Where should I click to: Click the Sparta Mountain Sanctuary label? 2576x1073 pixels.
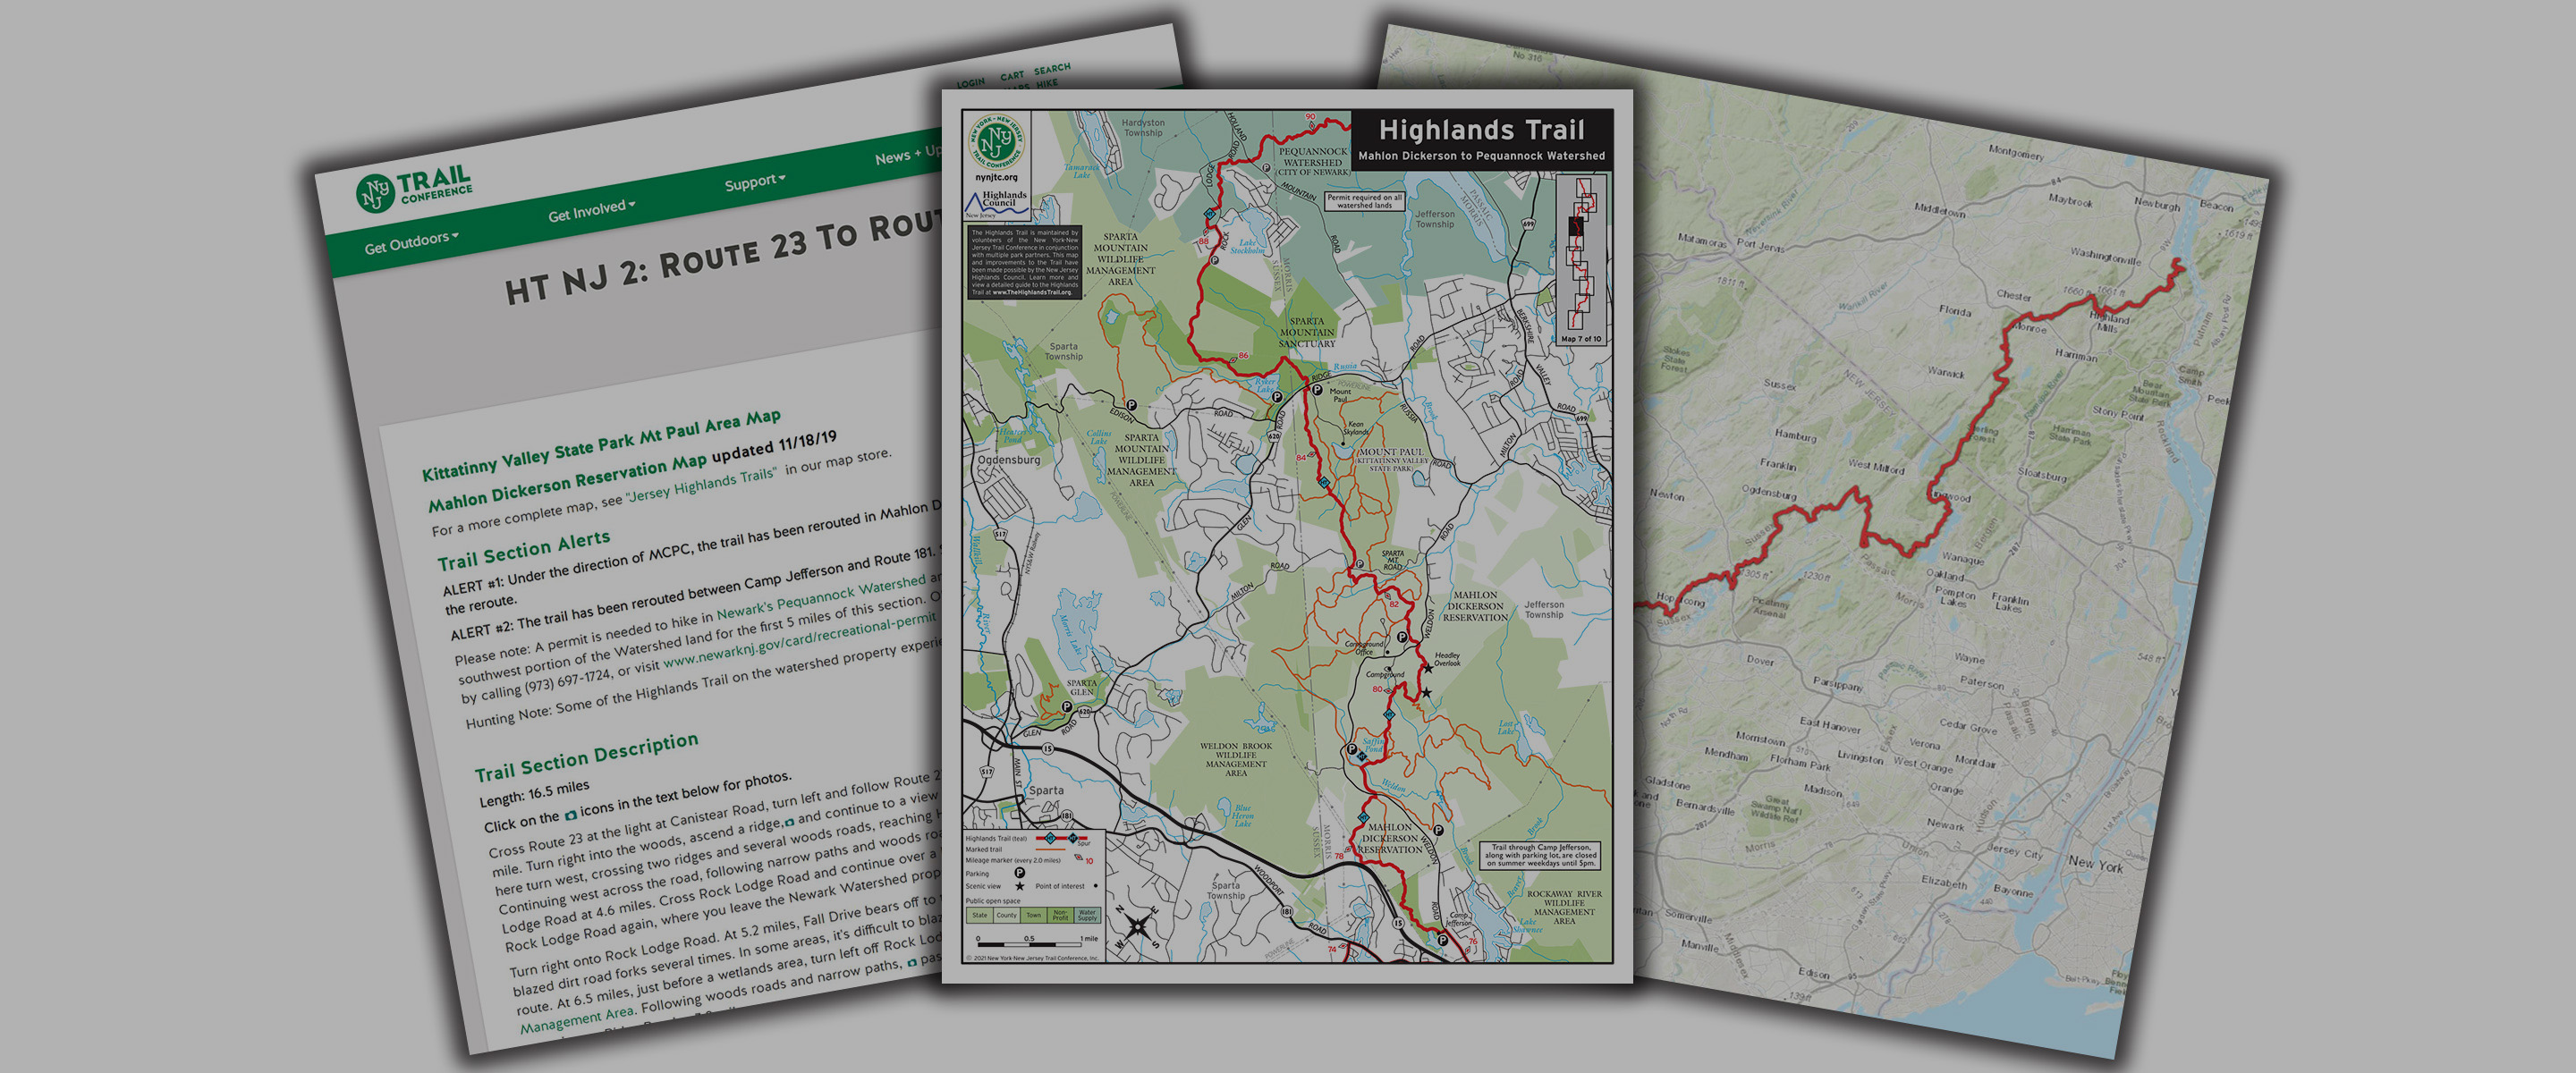1307,333
